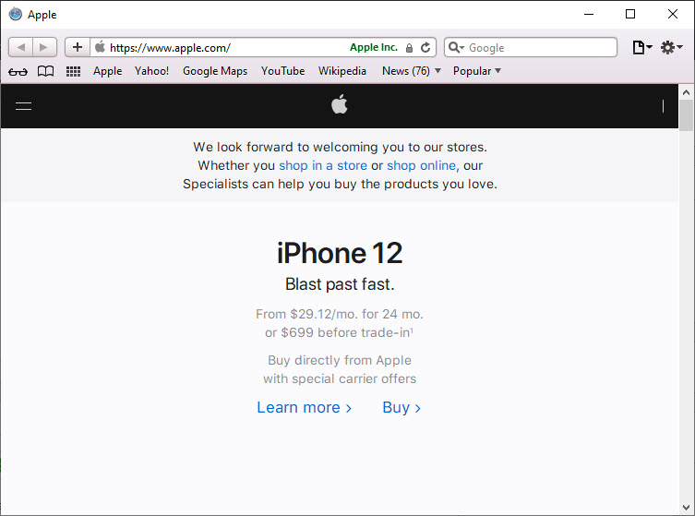
Task: Show all bookmarks with the book icon
Action: [45, 71]
